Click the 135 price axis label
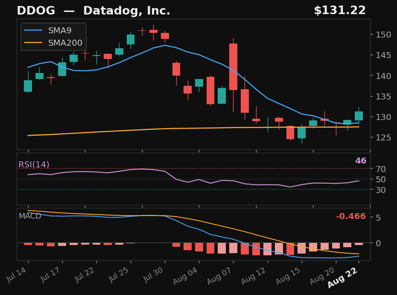The height and width of the screenshot is (295, 397). tap(383, 96)
